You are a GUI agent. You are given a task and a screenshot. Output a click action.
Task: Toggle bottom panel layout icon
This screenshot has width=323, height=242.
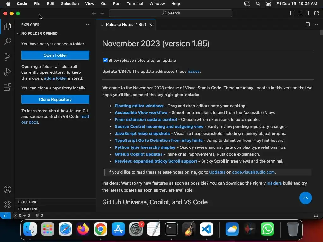300,13
